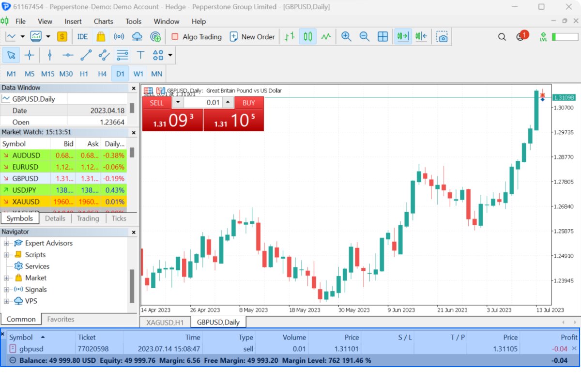Toggle chart shift from right edge
Viewport: 581px width, 373px height.
(421, 36)
